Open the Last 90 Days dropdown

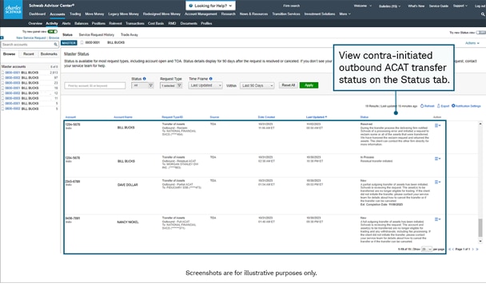(x=257, y=85)
